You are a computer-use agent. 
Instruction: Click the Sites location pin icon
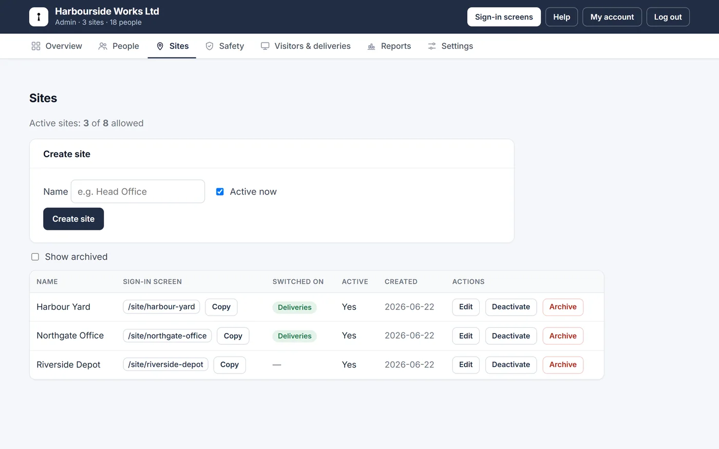pyautogui.click(x=160, y=46)
